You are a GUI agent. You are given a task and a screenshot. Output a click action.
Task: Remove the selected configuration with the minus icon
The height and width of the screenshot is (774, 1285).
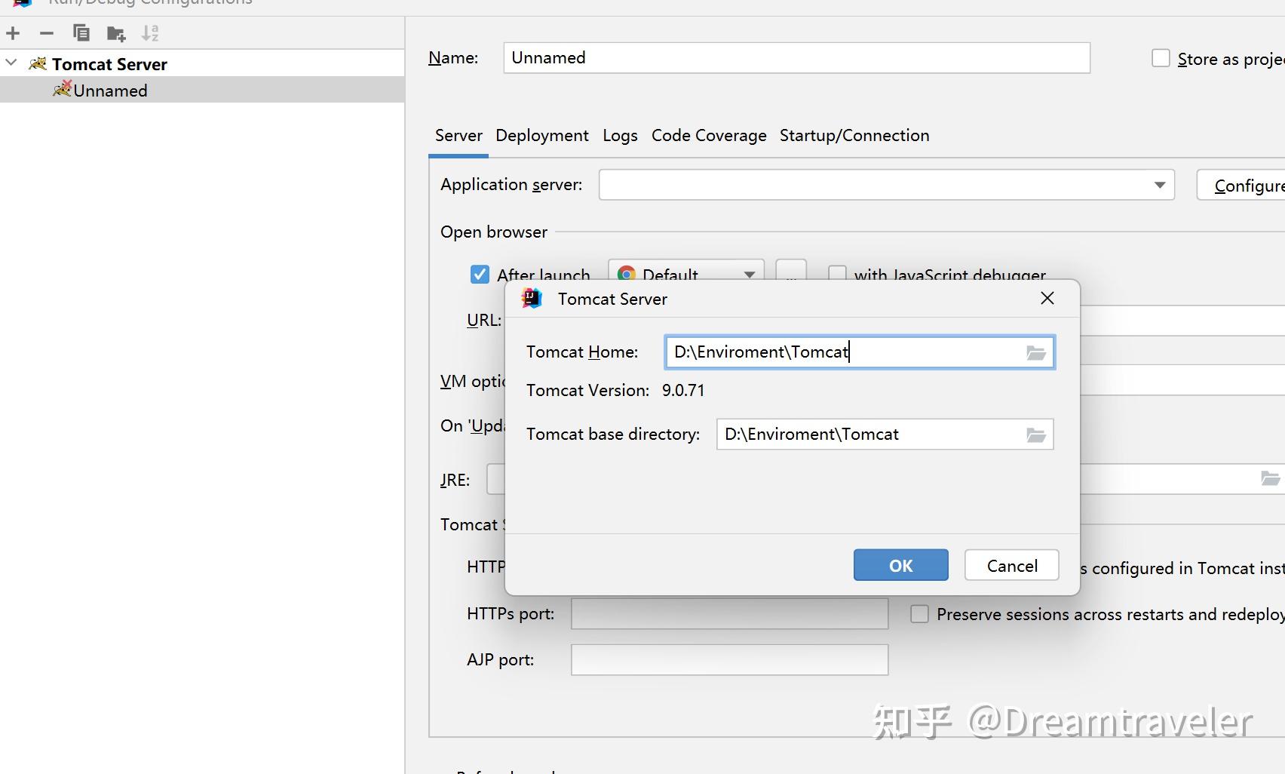pos(47,33)
